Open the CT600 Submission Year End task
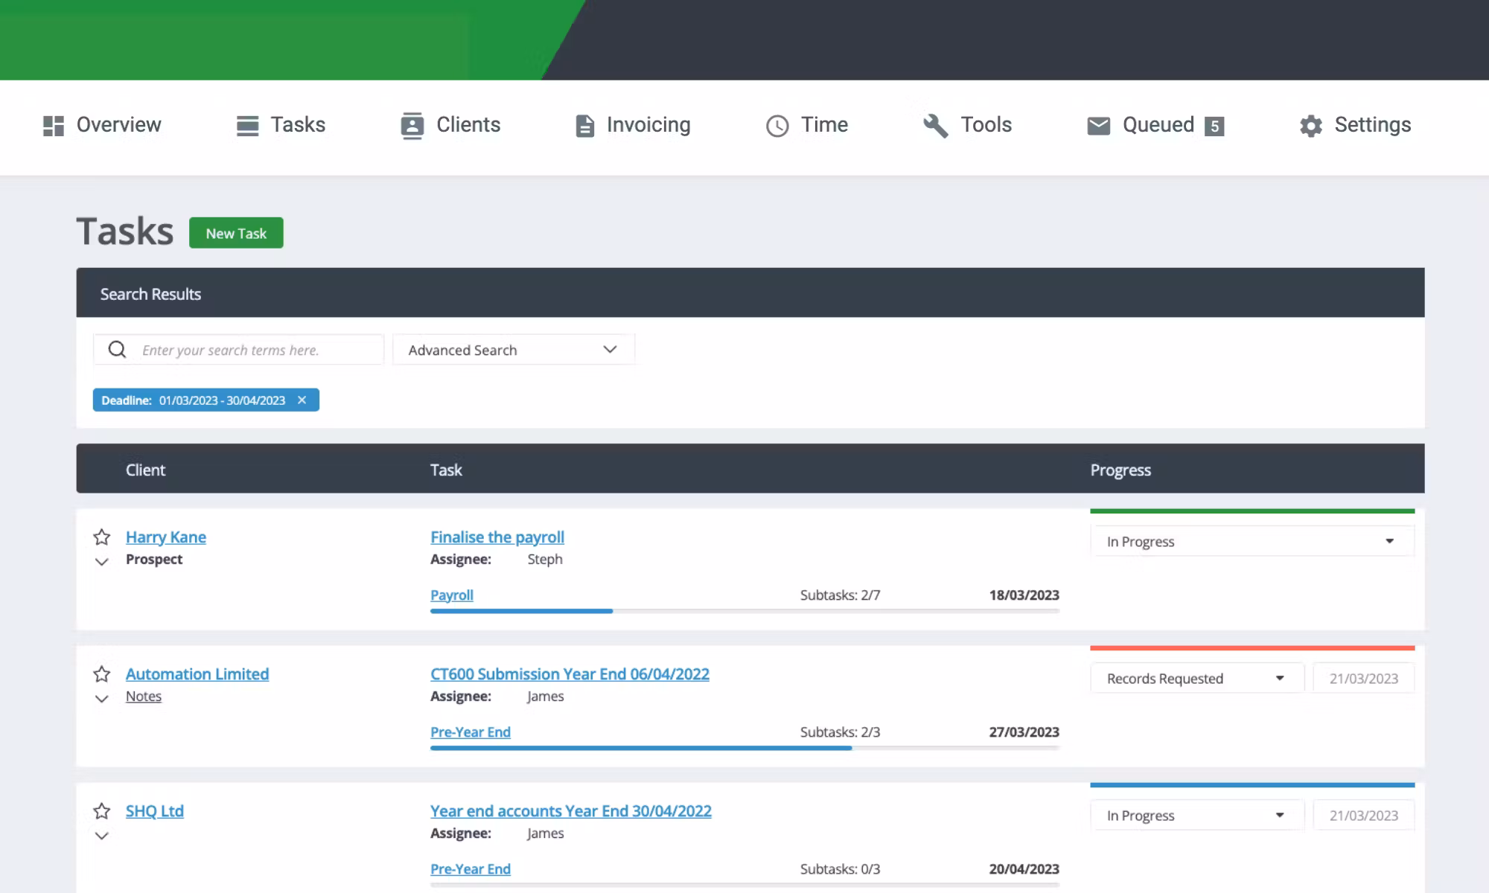The image size is (1489, 893). pyautogui.click(x=570, y=673)
